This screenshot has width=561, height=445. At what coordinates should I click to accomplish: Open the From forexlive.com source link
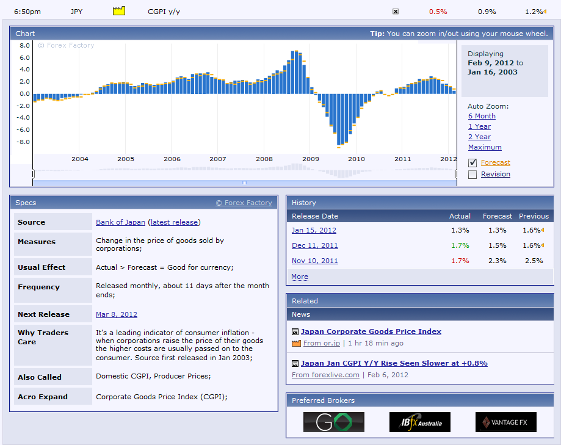[325, 375]
